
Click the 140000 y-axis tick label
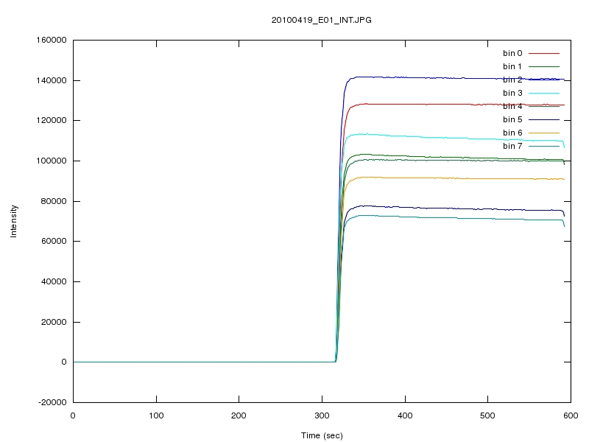tap(52, 80)
